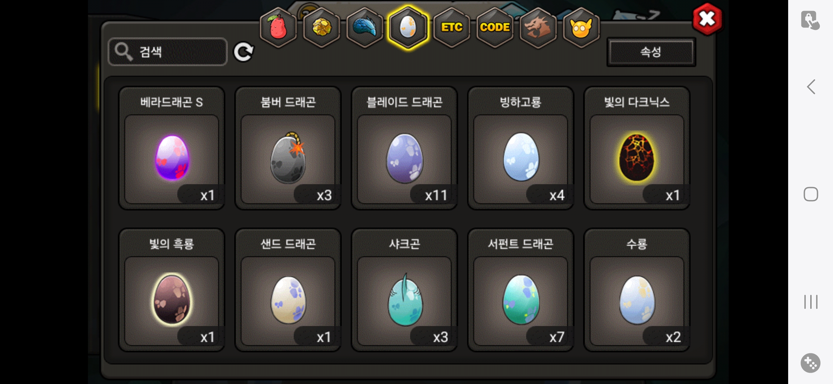Select the 서펀트 드래곤 green egg
Screen dimensions: 833x384
[520, 290]
